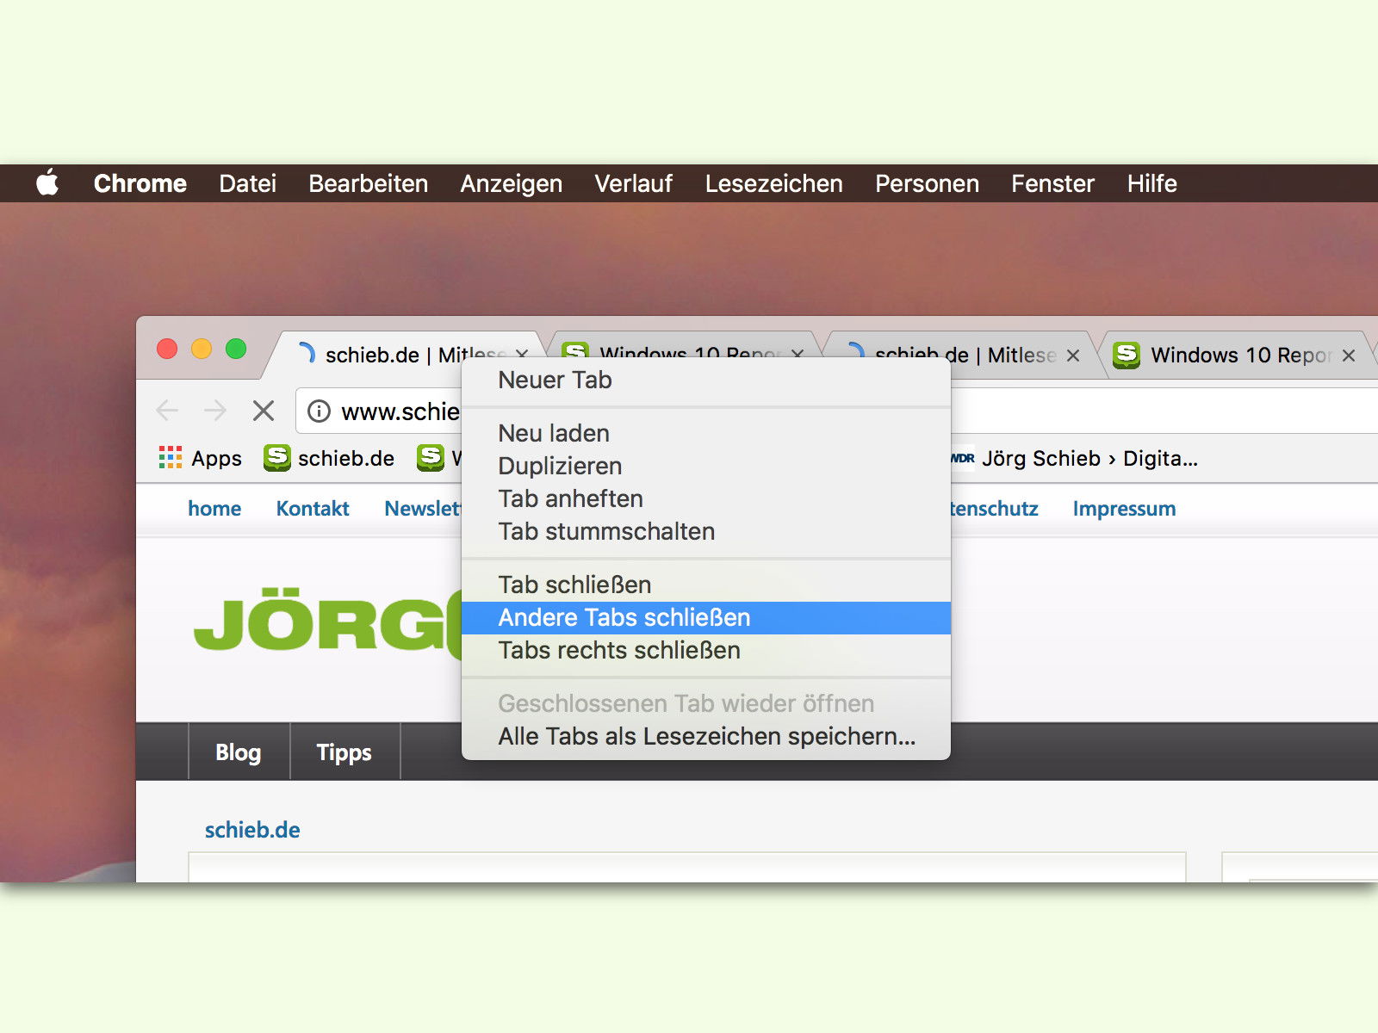Select Tab anheften option

pyautogui.click(x=706, y=498)
